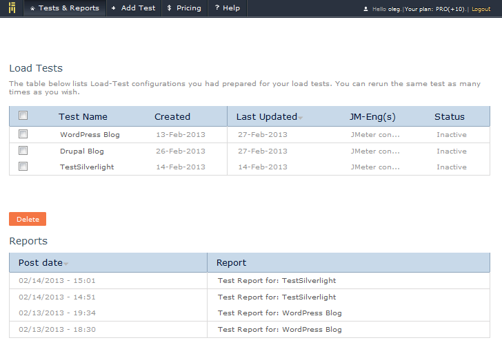This screenshot has height=358, width=502.
Task: Click Inactive status of TestSilverlight
Action: (x=452, y=167)
